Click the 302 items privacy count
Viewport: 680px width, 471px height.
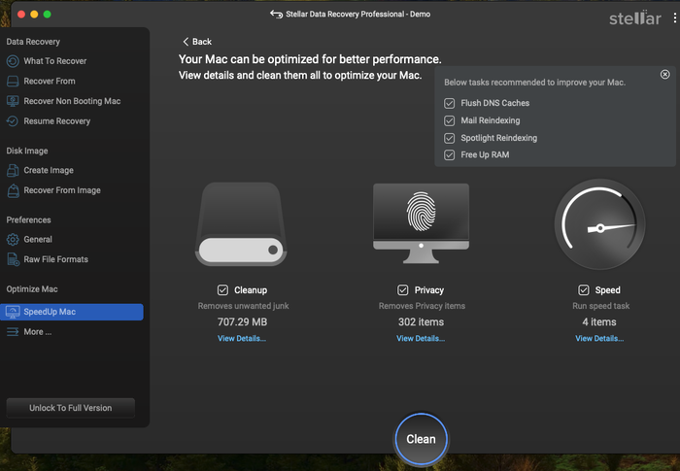421,321
